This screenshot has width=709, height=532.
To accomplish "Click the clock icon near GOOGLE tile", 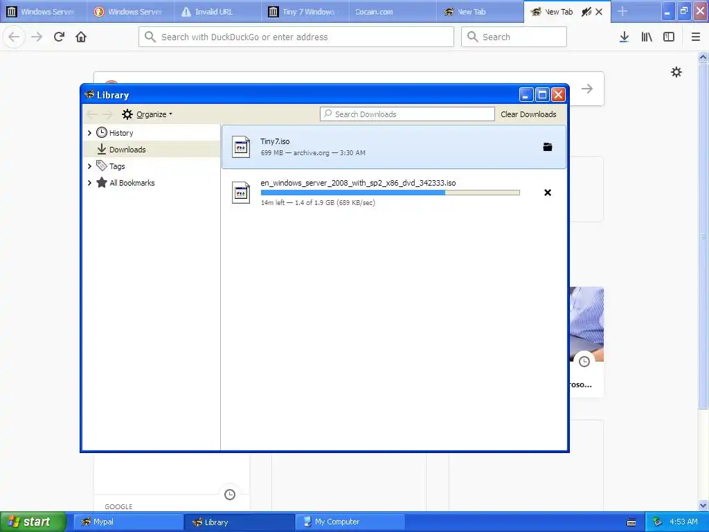I will pos(230,495).
